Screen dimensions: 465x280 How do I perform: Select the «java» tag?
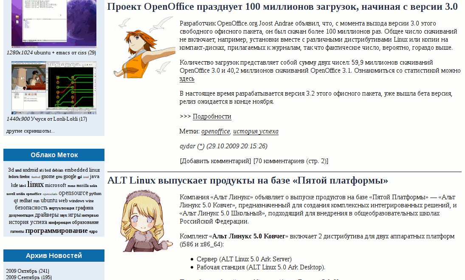94,176
